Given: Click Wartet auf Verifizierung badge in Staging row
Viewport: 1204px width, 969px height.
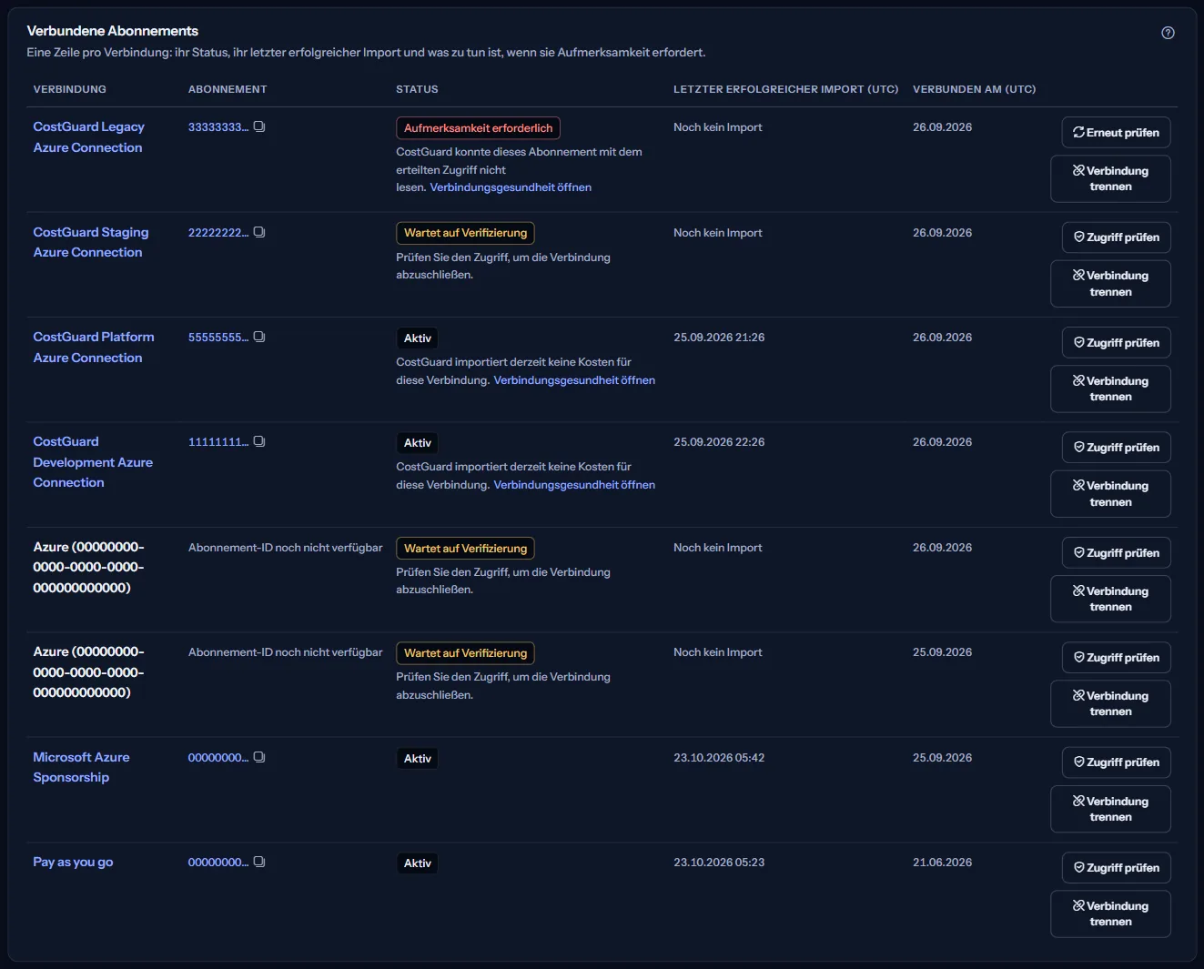Looking at the screenshot, I should (x=465, y=233).
